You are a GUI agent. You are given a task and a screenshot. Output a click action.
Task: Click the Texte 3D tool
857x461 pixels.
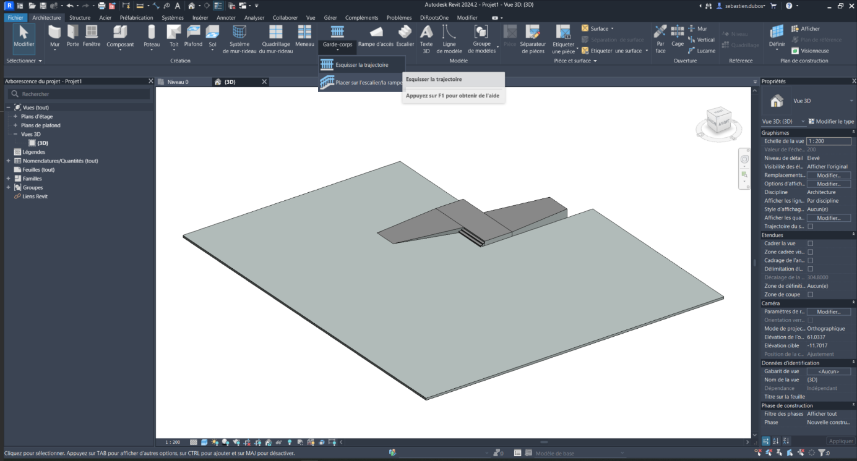point(426,37)
